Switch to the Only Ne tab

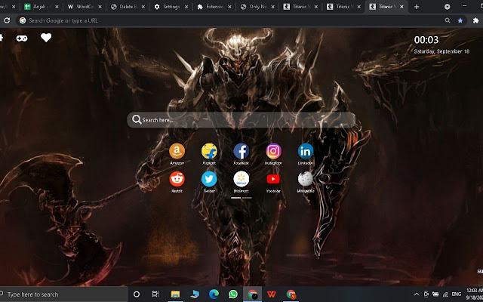257,7
